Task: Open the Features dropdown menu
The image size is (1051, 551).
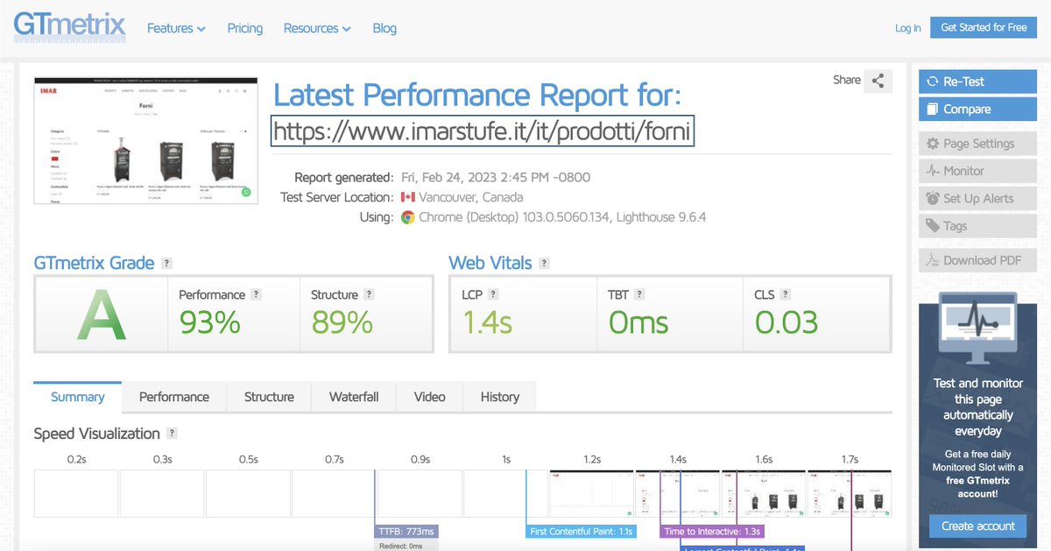Action: tap(176, 28)
